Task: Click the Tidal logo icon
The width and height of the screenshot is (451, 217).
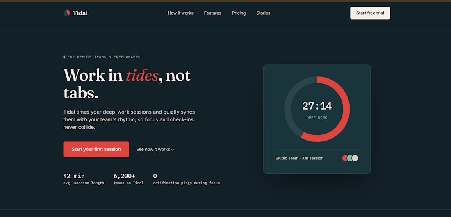Action: (x=67, y=13)
